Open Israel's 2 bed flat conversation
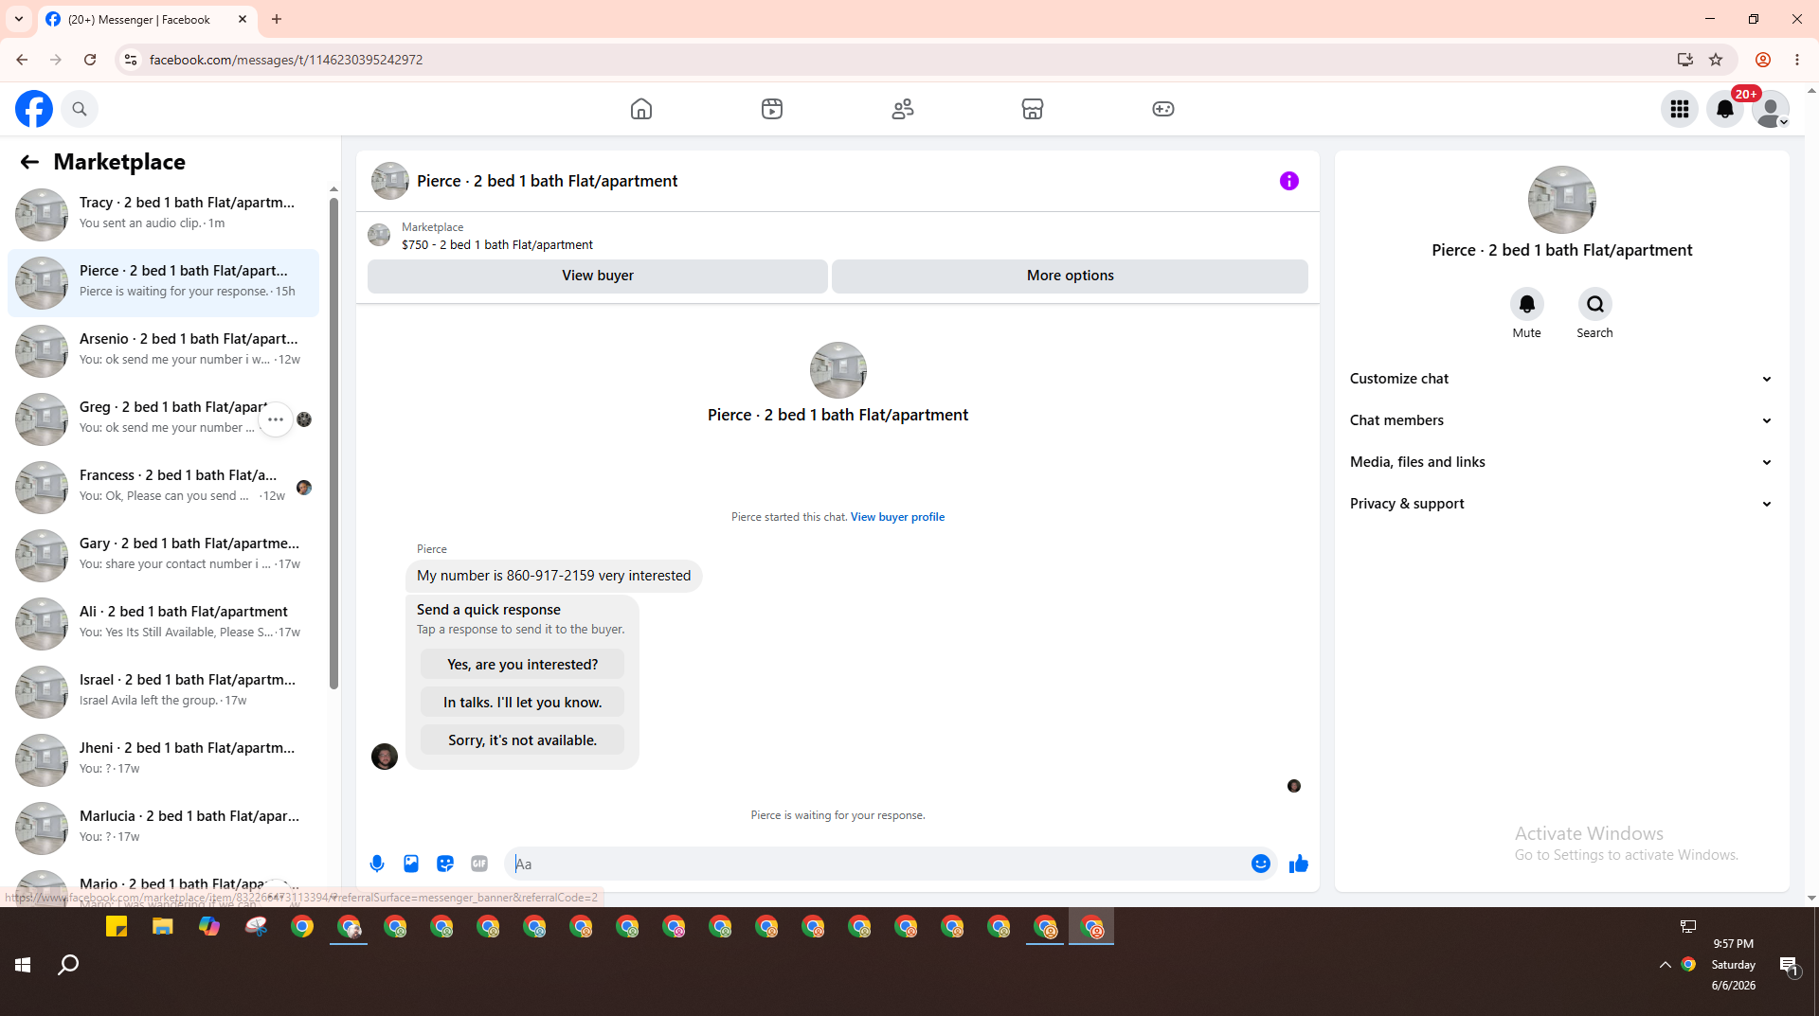The image size is (1819, 1016). (163, 691)
